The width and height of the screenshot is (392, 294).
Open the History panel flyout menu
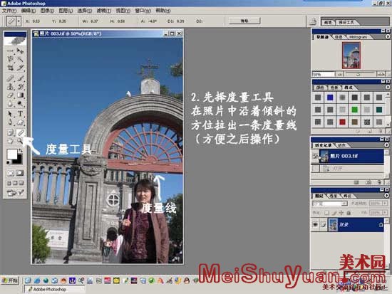tap(386, 145)
